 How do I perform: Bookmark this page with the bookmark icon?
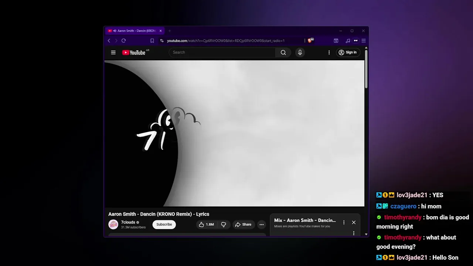coord(152,41)
